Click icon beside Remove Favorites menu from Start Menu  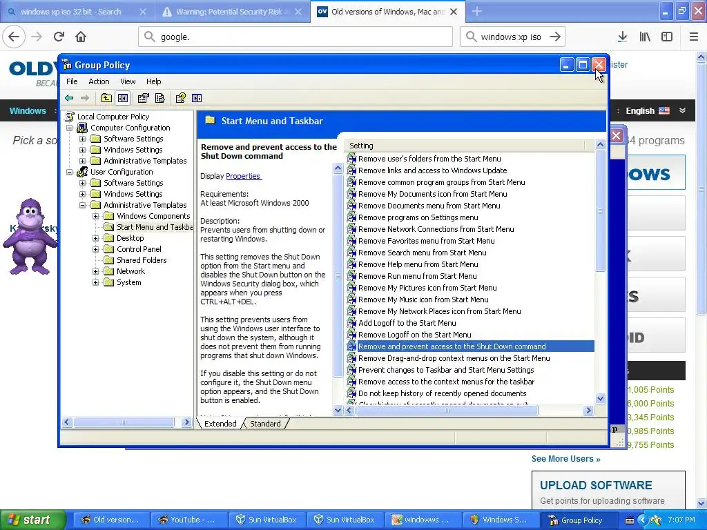351,241
